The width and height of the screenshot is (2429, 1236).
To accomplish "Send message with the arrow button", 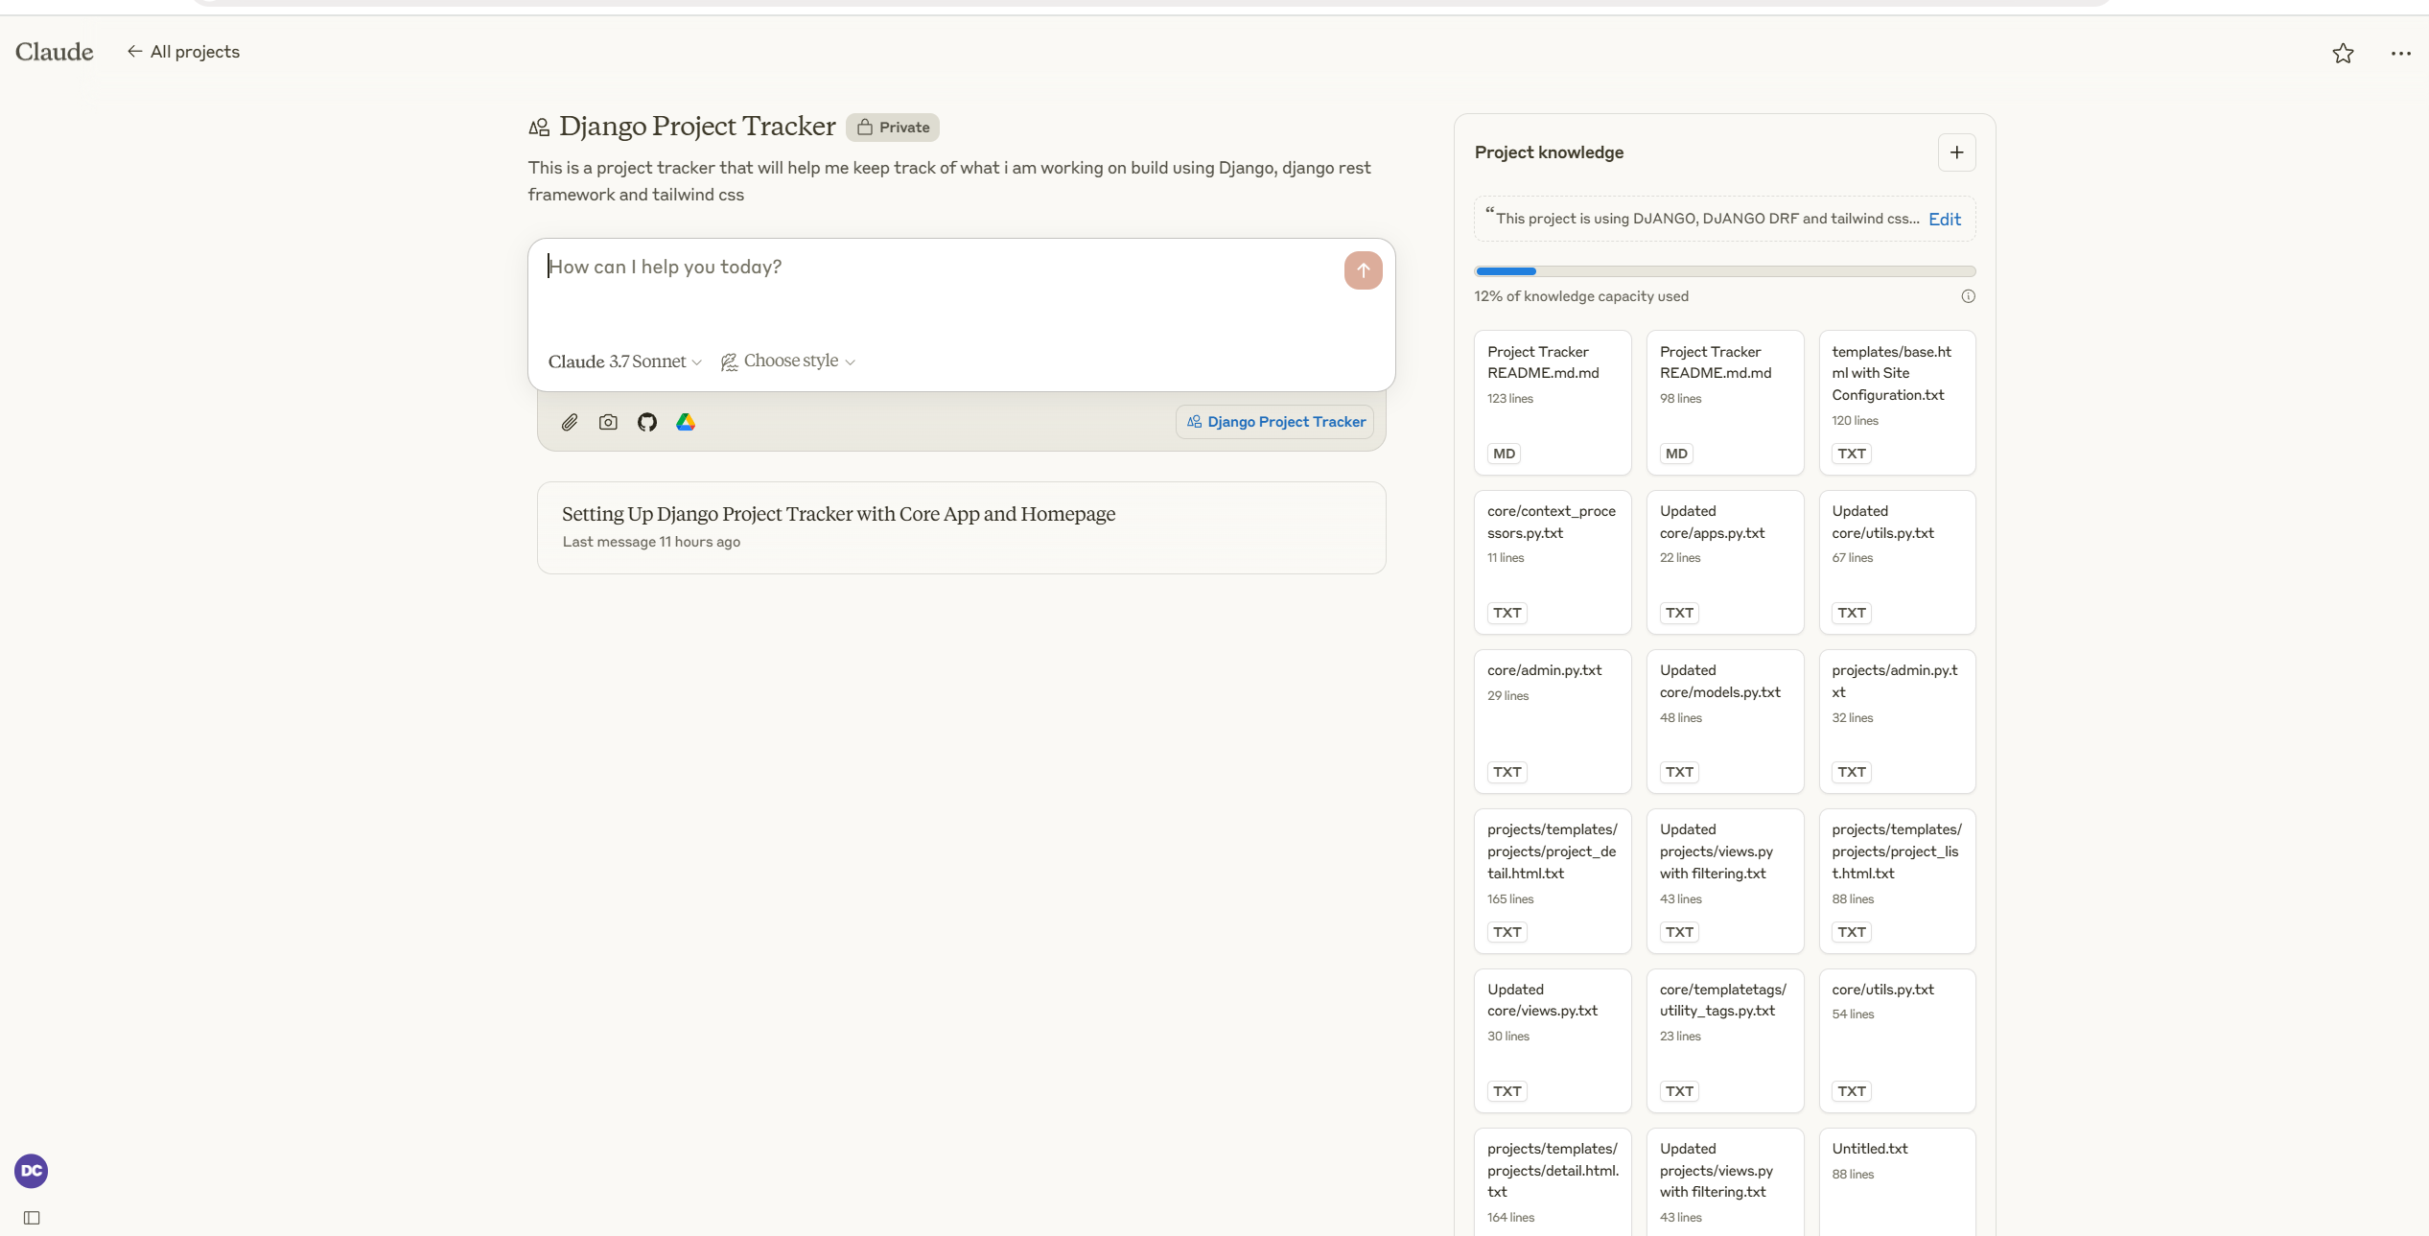I will point(1363,270).
